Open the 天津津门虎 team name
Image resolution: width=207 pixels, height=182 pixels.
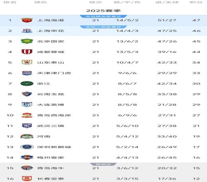(54, 73)
